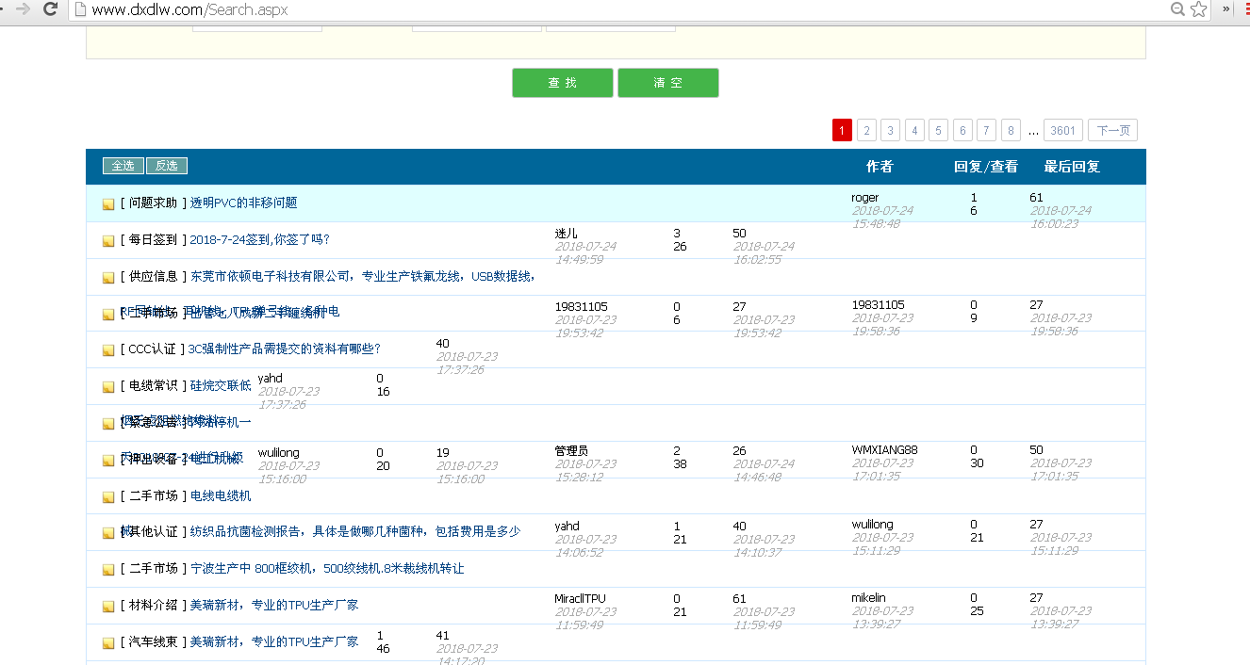The image size is (1250, 665).
Task: Jump to page 3601
Action: tap(1063, 130)
